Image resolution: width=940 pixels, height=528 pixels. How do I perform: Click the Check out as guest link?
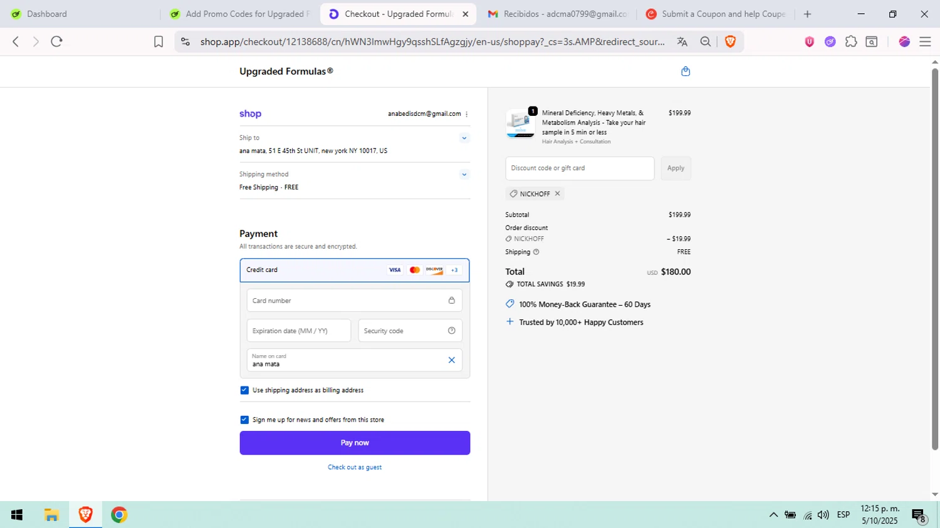coord(355,467)
